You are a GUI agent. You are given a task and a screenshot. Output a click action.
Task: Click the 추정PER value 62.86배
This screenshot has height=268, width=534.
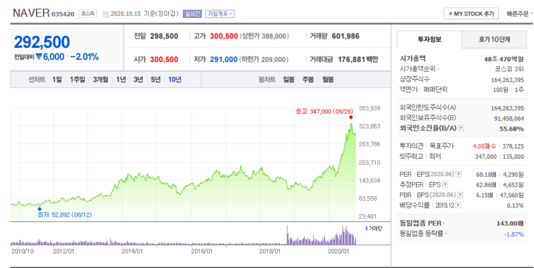[x=485, y=185]
